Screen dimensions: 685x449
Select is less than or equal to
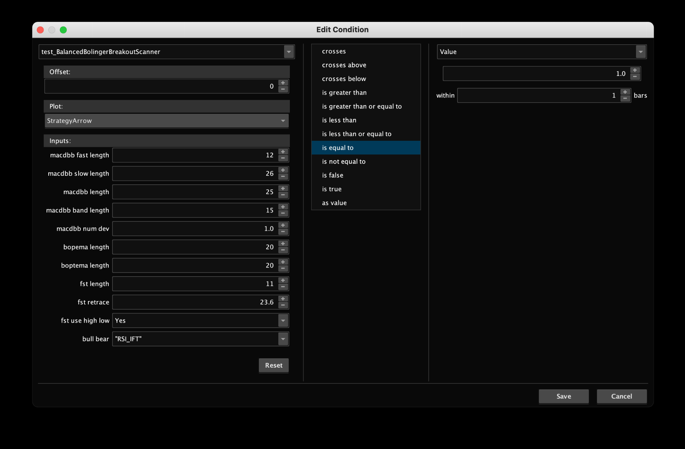pyautogui.click(x=366, y=134)
